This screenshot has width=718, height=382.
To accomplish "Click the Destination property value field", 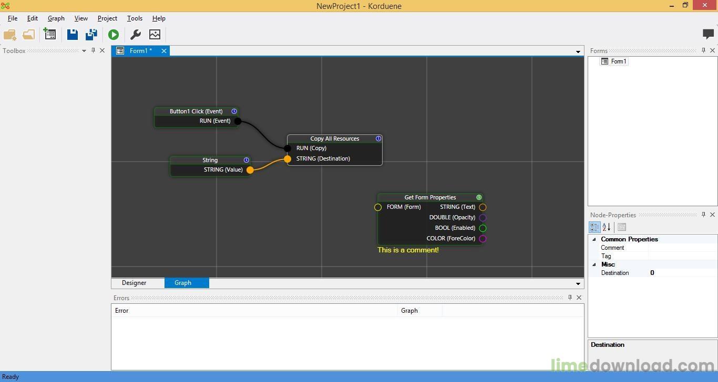I will click(x=682, y=273).
